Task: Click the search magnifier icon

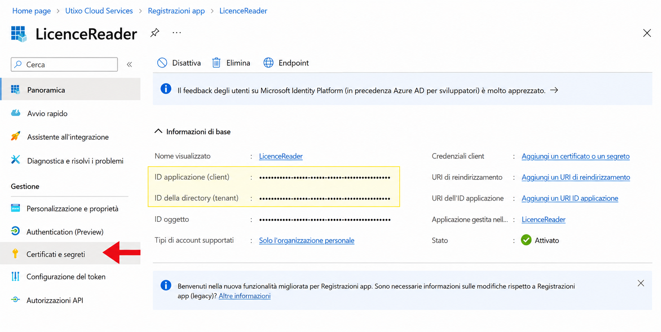Action: pos(18,64)
